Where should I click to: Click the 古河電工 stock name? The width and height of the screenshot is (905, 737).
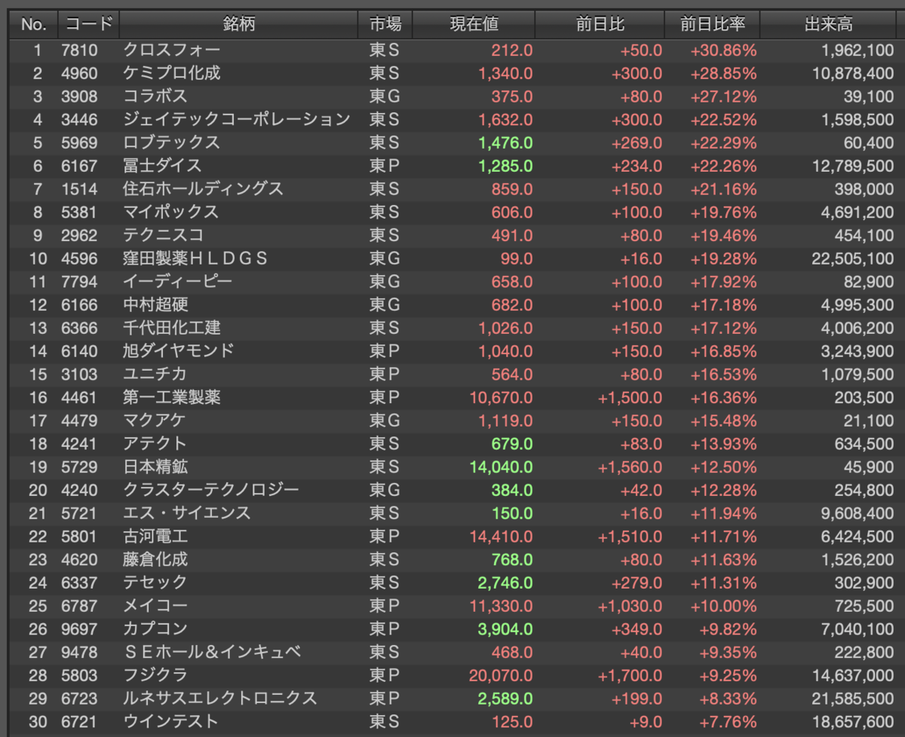(155, 536)
